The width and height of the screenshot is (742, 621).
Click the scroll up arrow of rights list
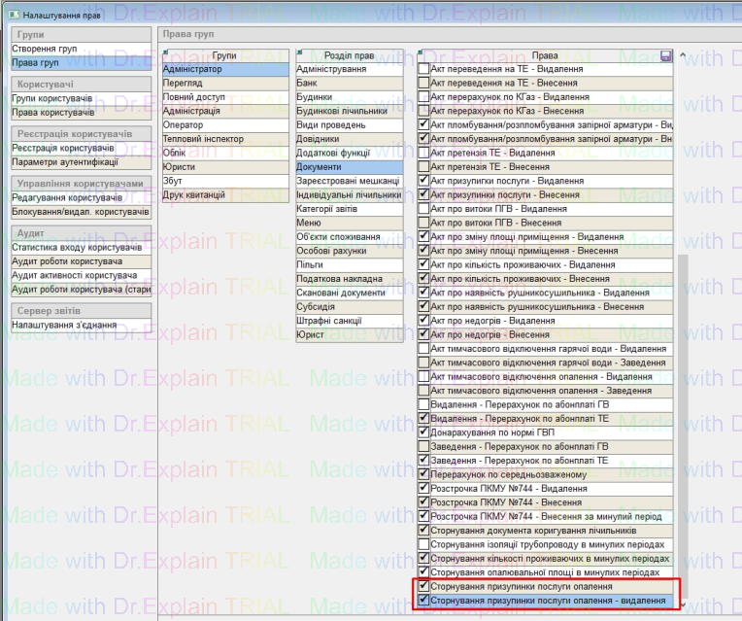point(682,56)
